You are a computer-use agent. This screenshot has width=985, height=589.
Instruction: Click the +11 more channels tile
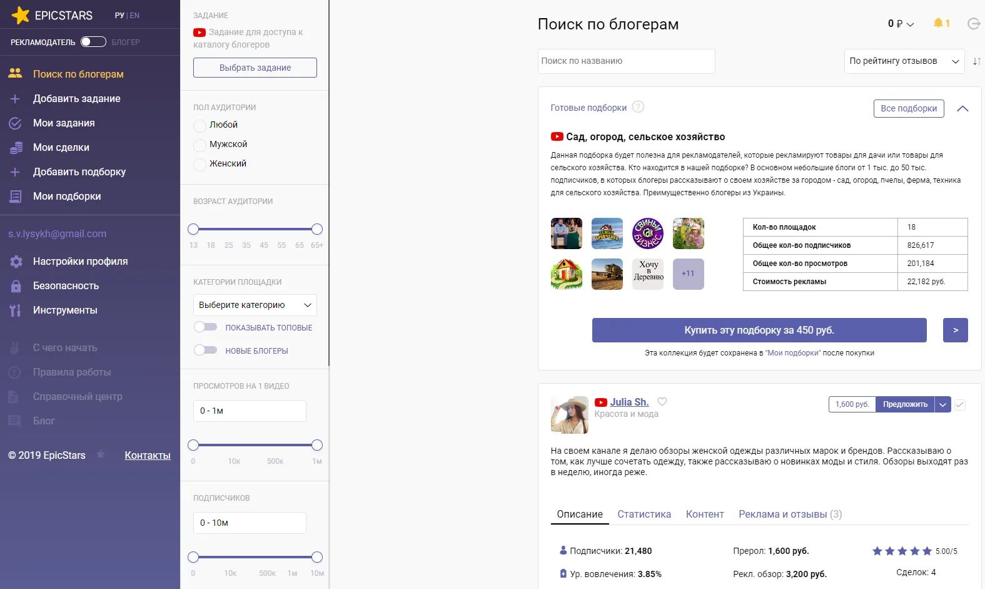click(x=689, y=274)
